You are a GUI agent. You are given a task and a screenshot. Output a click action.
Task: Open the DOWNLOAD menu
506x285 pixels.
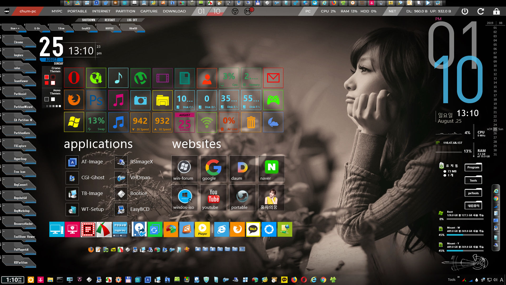[174, 11]
